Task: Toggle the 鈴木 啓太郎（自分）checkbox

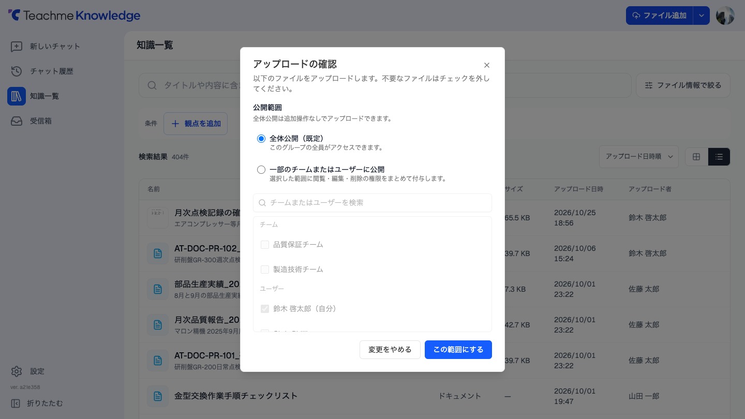Action: click(265, 309)
